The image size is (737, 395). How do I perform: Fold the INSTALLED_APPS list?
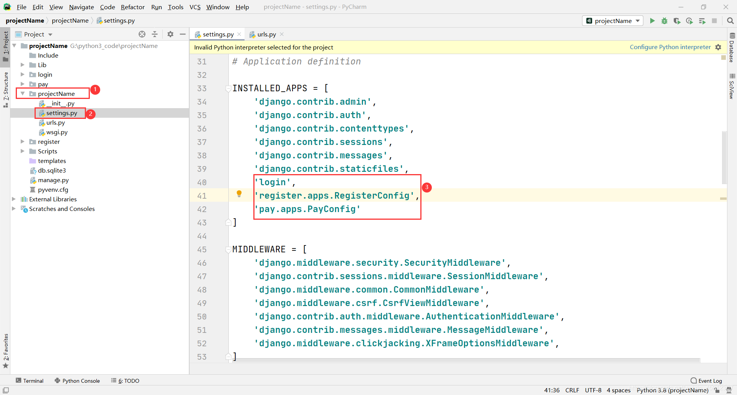point(228,89)
